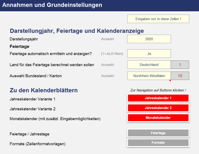199x154 pixels.
Task: Open the Jahreskalender 1 sheet button
Action: [158, 98]
